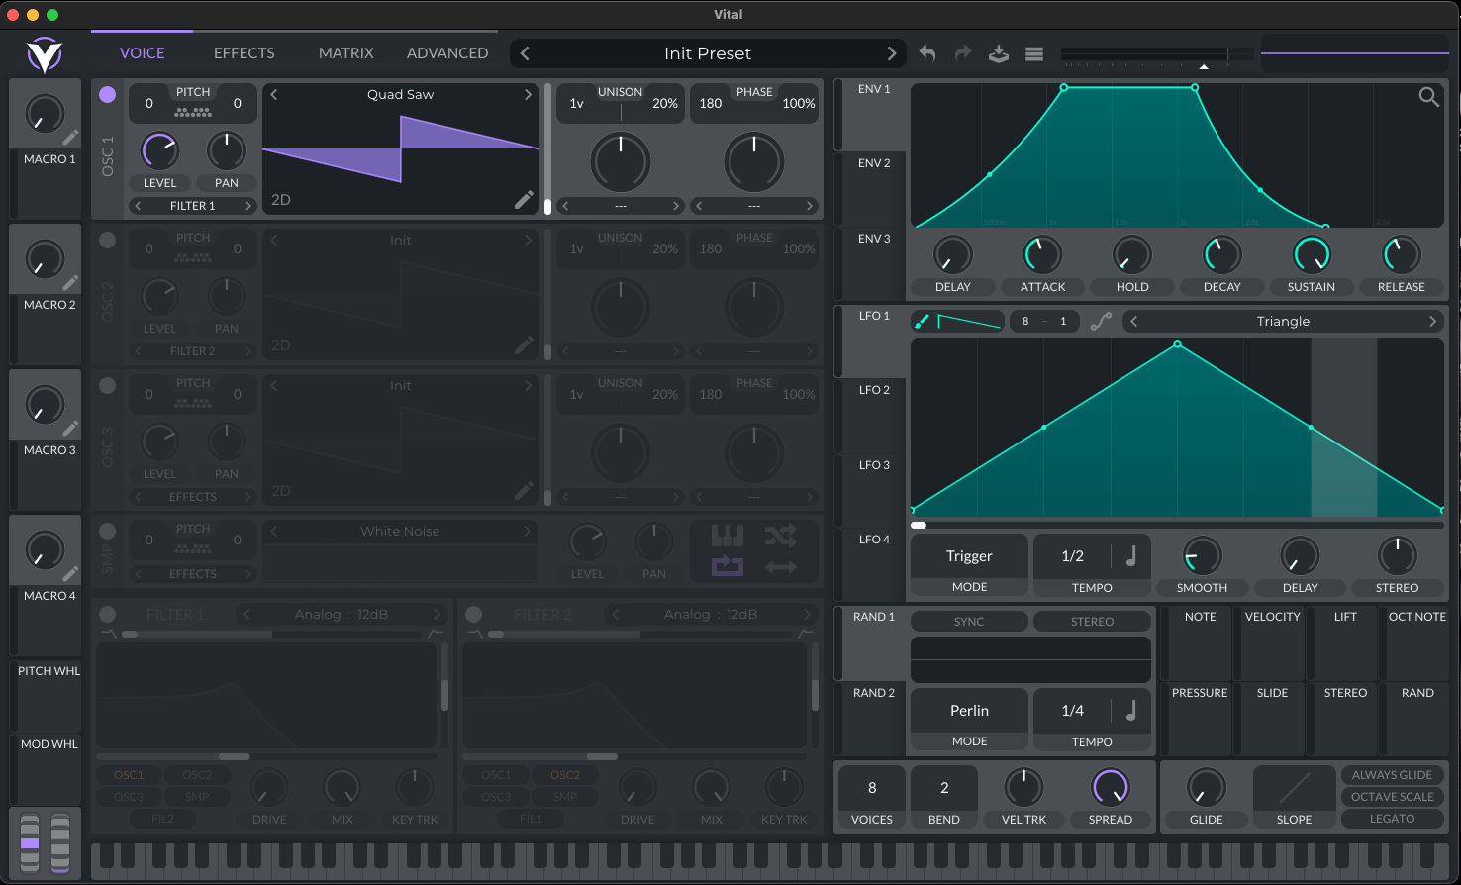Click the envelope SUSTAIN knob
Screen dimensions: 1461x885
point(1312,255)
